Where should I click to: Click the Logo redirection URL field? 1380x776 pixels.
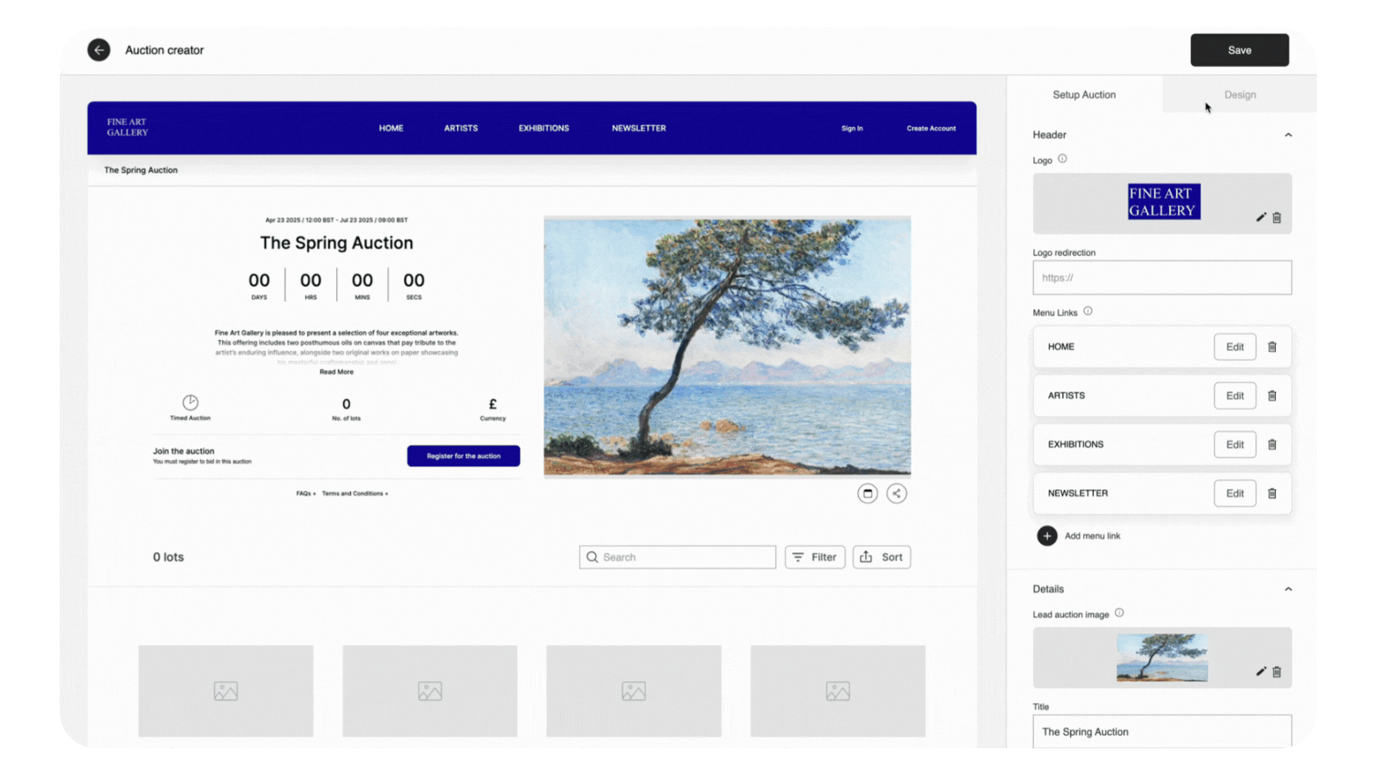point(1162,277)
